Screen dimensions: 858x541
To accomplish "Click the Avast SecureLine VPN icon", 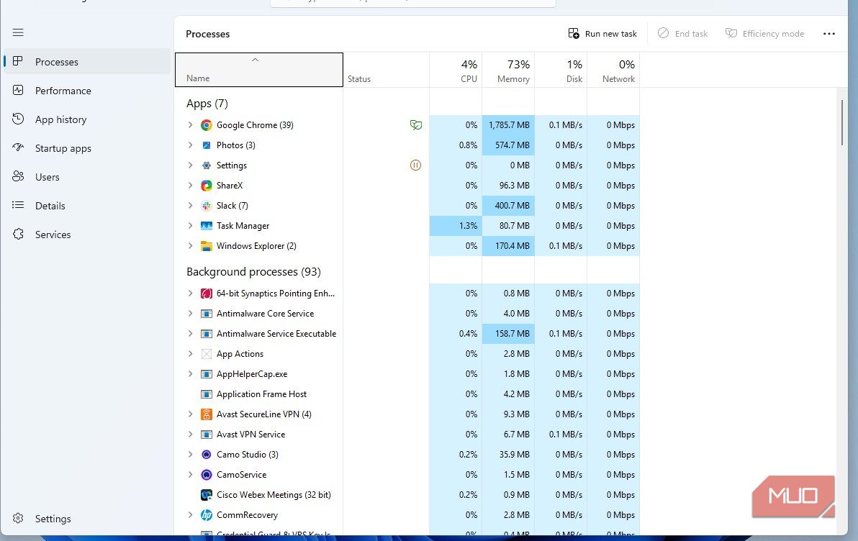I will point(207,414).
